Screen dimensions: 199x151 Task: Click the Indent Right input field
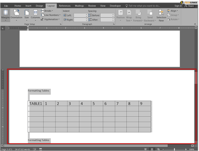80,20
